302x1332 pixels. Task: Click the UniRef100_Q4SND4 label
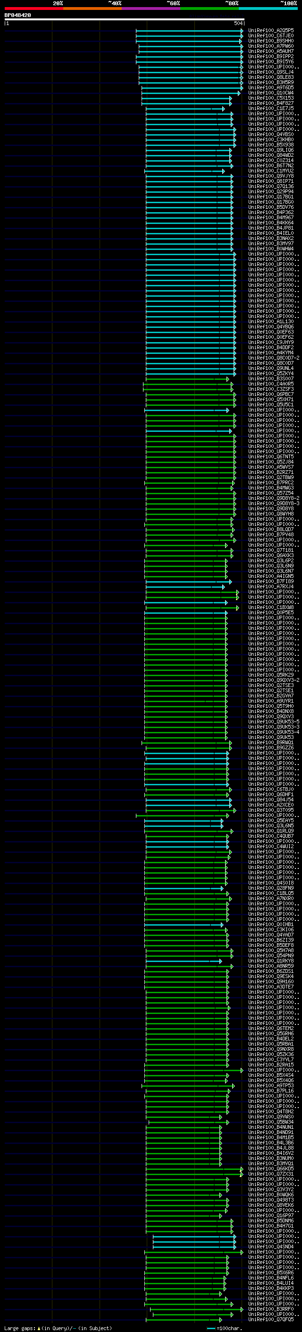[271, 1246]
